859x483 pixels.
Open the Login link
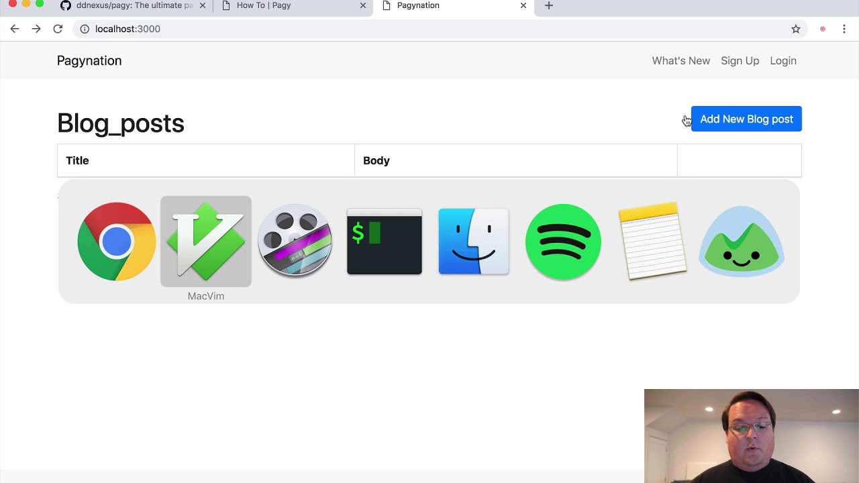(x=783, y=60)
